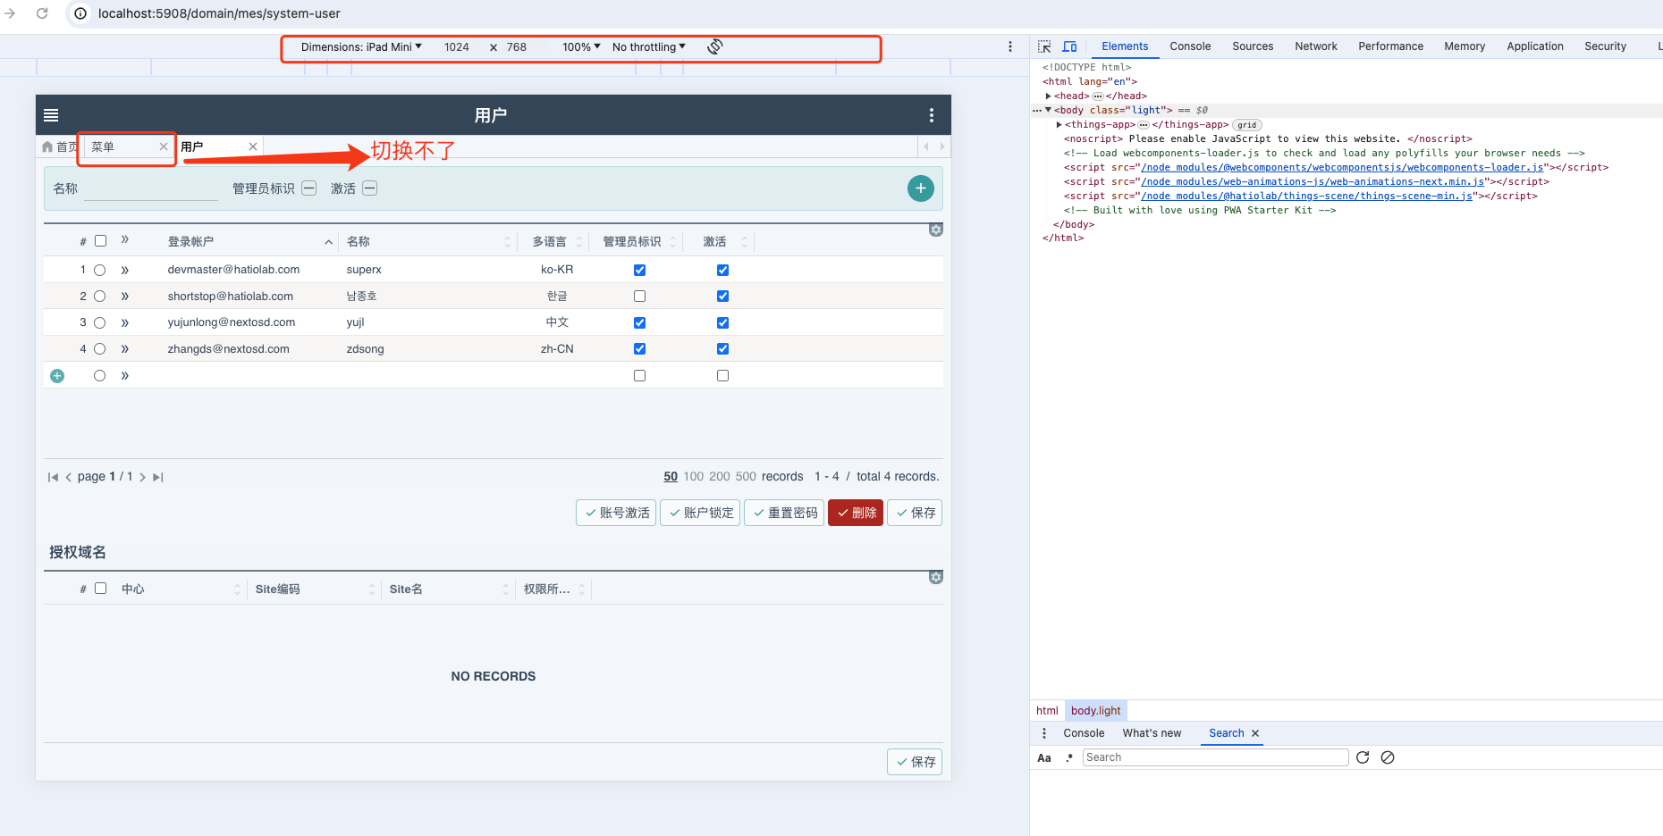1663x836 pixels.
Task: Click the teal round plus button
Action: [x=921, y=188]
